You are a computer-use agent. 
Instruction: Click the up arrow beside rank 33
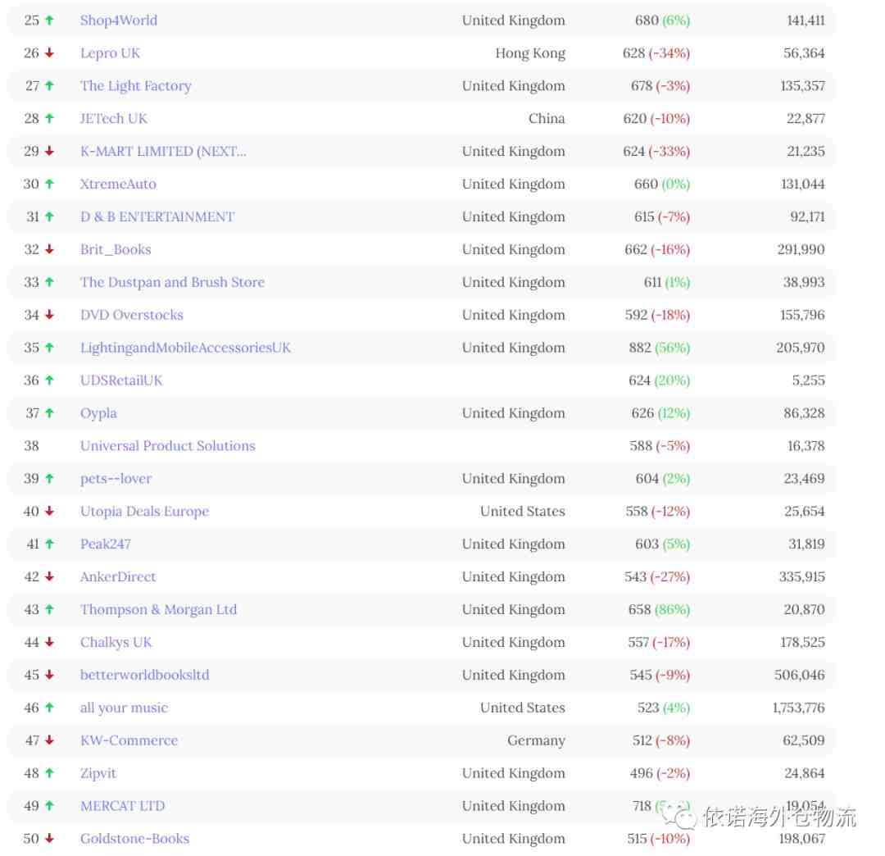(x=50, y=282)
